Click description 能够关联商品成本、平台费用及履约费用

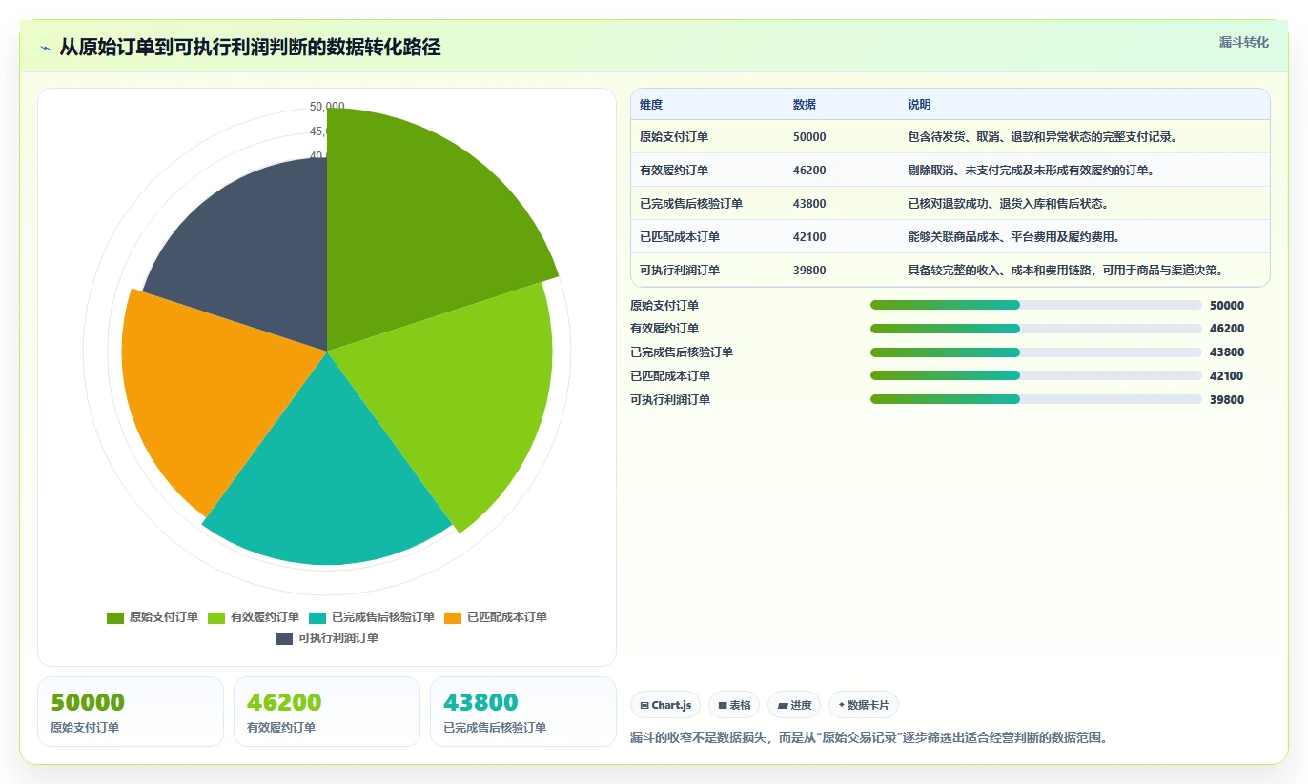1013,237
